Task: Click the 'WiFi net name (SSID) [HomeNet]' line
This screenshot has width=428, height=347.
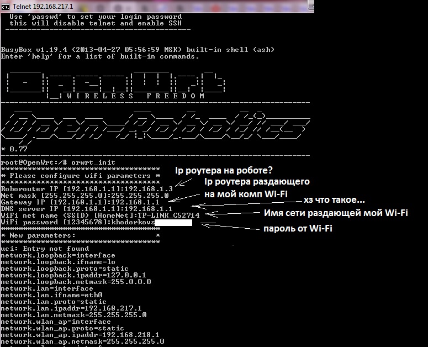Action: [100, 215]
